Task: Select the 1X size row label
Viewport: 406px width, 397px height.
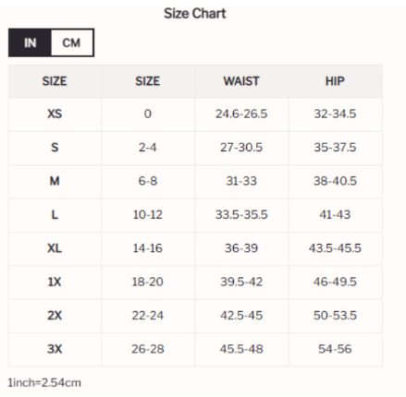Action: tap(55, 282)
